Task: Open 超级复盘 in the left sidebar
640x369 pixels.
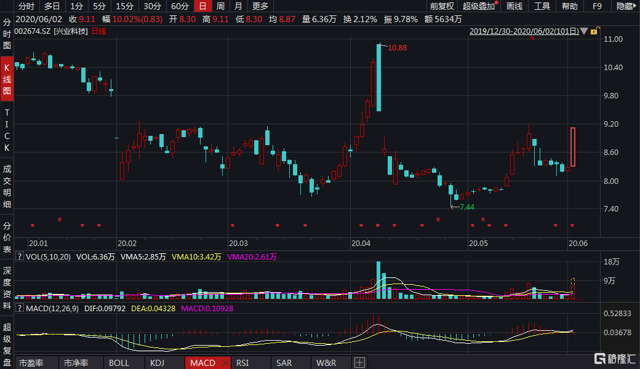Action: 7,344
